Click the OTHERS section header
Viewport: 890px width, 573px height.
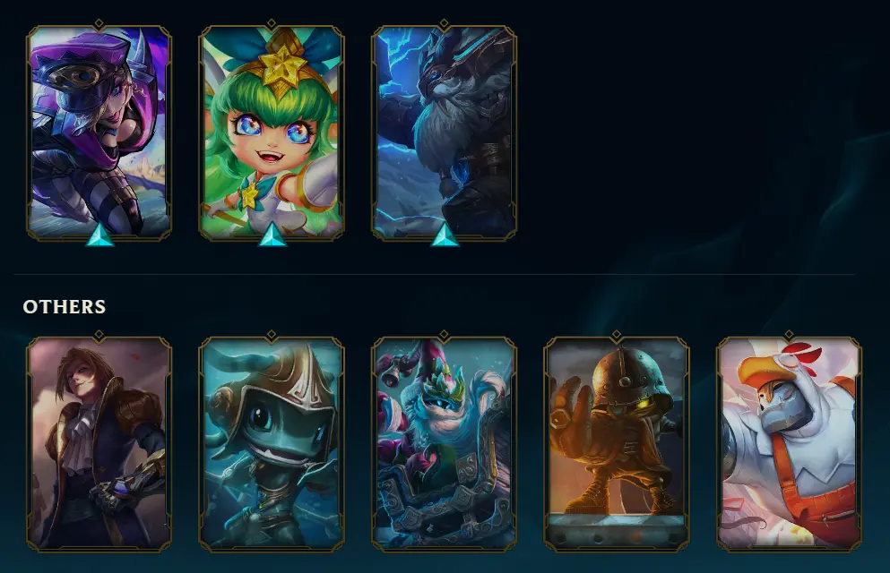[x=65, y=306]
